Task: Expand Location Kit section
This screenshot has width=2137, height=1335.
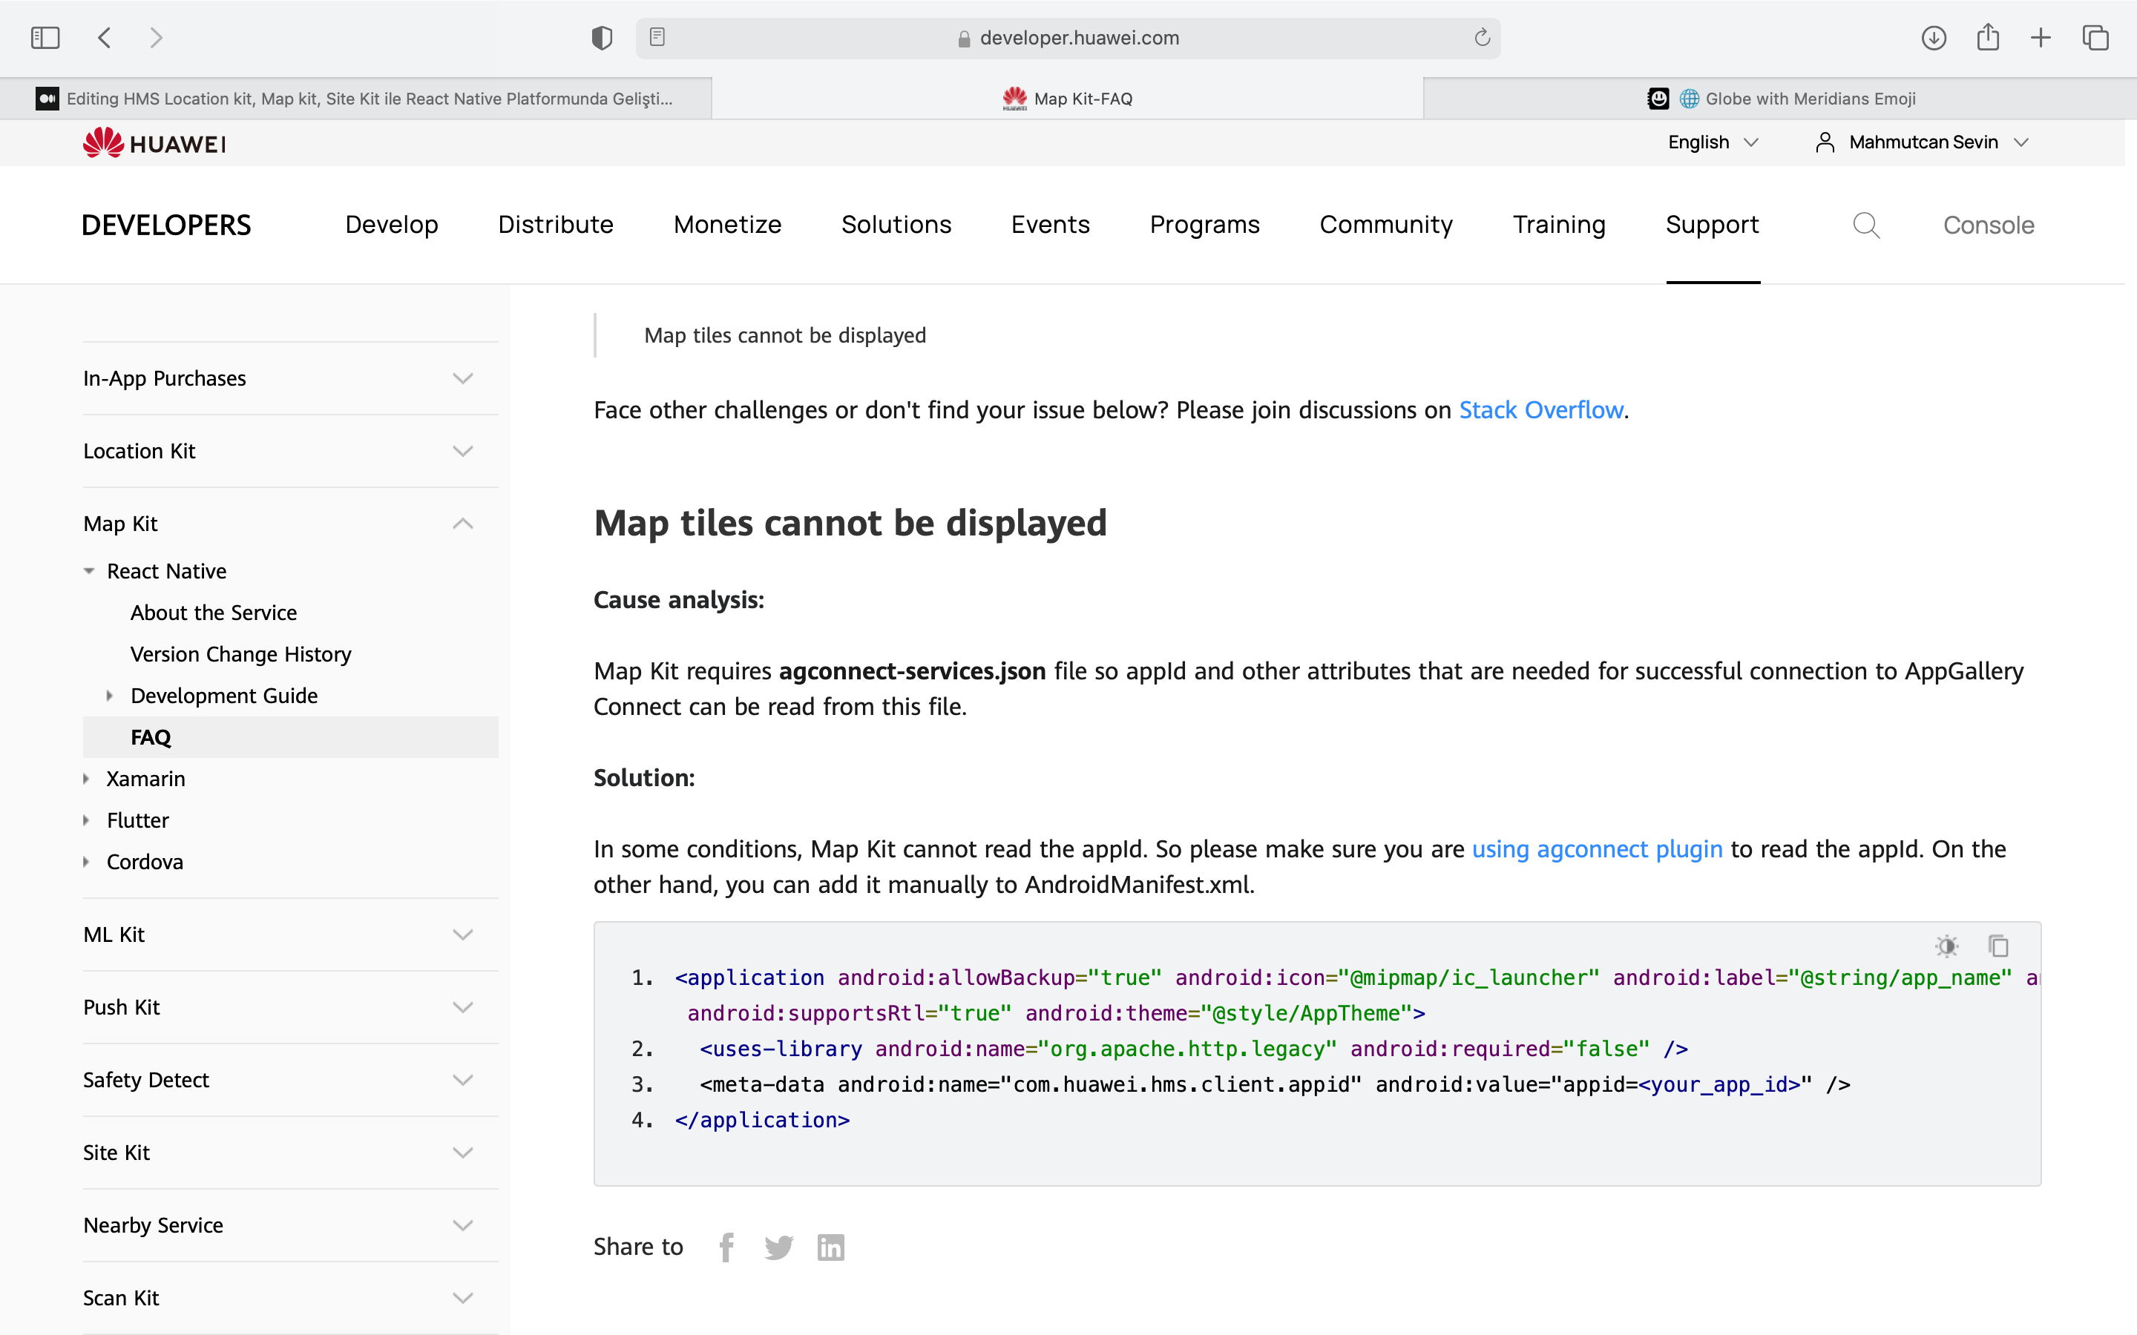Action: [291, 451]
